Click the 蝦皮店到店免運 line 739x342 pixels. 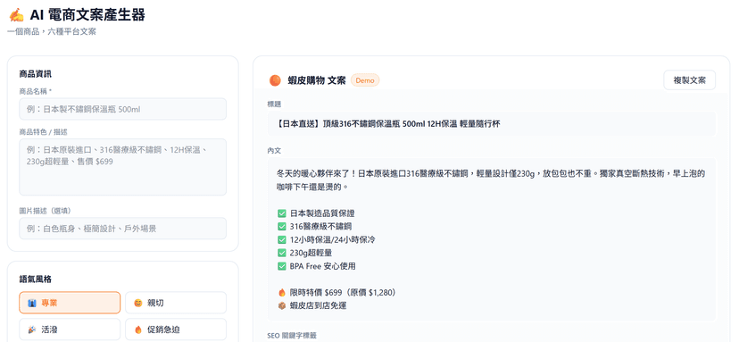coord(318,305)
